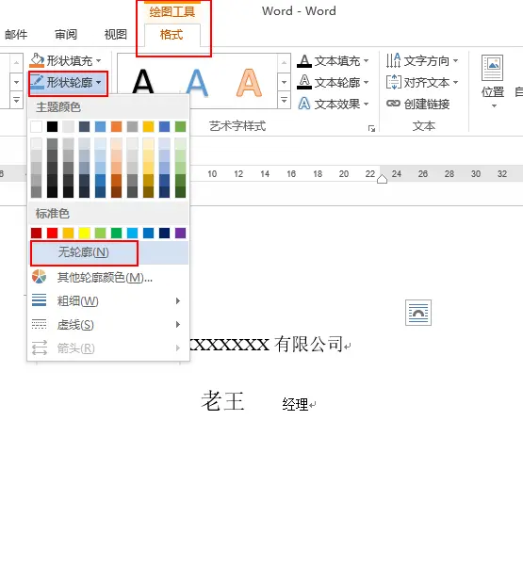Pick the purple standard color swatch
Viewport: 523px width, 582px height.
180,234
